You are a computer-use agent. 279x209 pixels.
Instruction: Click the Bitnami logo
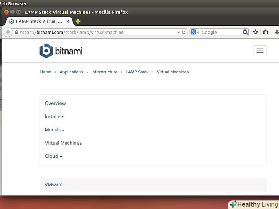(x=61, y=51)
